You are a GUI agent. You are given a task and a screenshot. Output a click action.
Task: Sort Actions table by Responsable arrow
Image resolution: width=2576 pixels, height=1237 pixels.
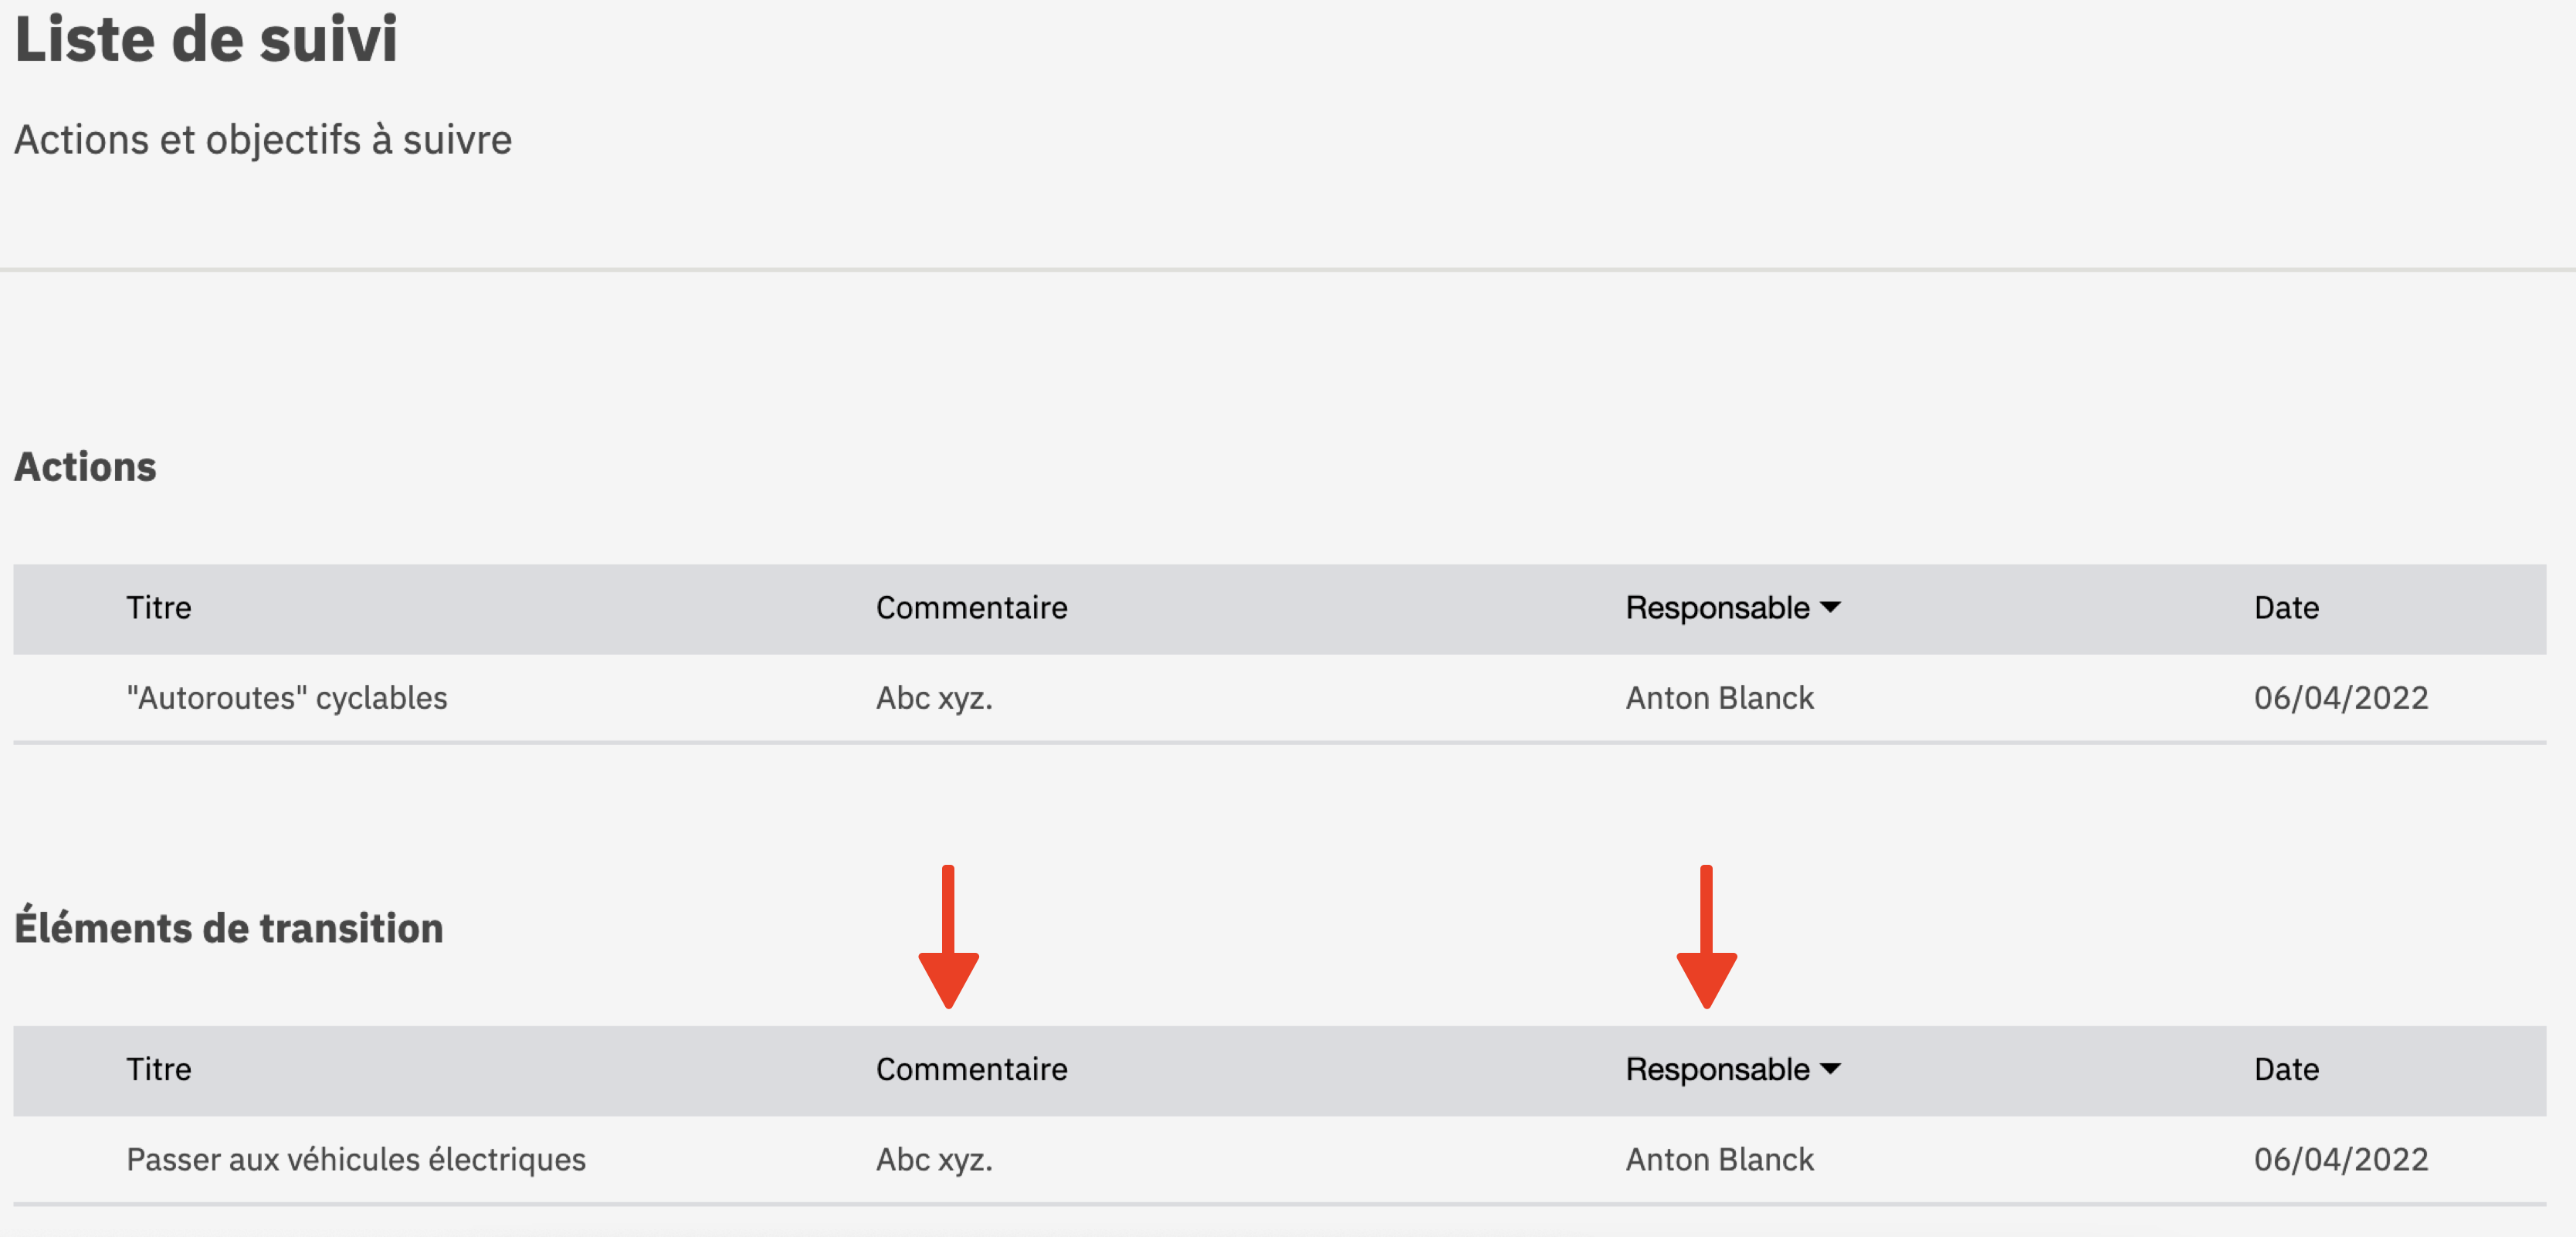click(1830, 607)
